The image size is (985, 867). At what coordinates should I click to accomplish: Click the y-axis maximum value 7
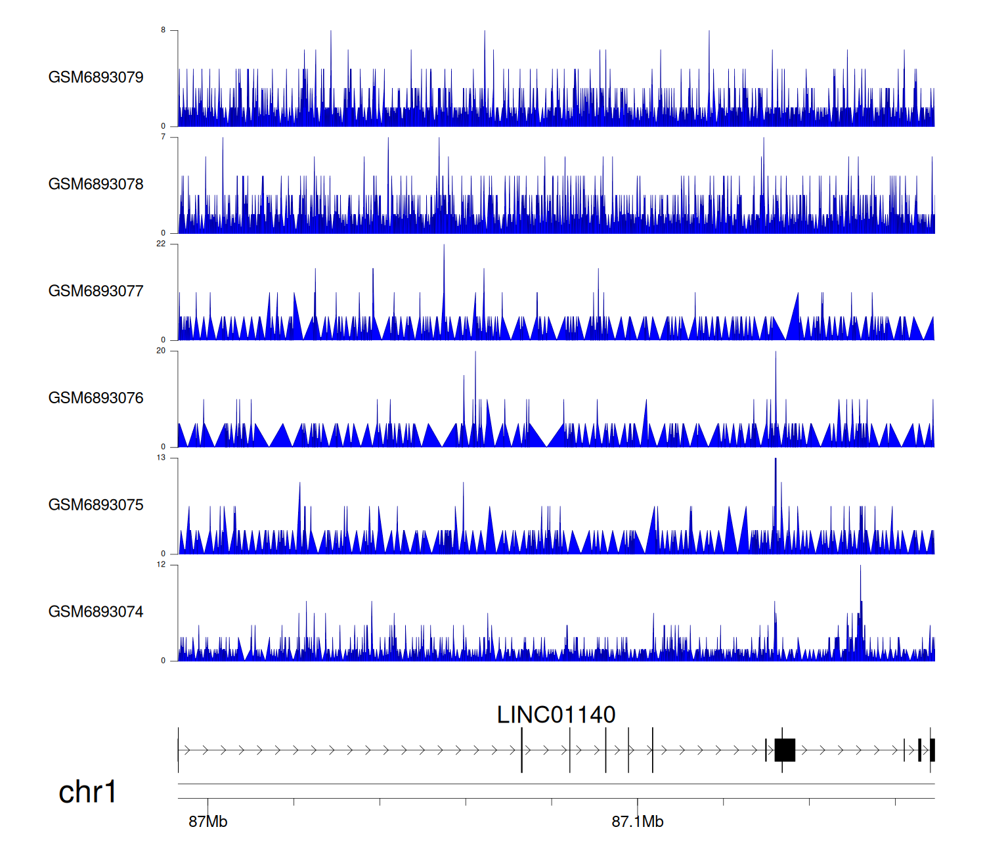[x=164, y=137]
